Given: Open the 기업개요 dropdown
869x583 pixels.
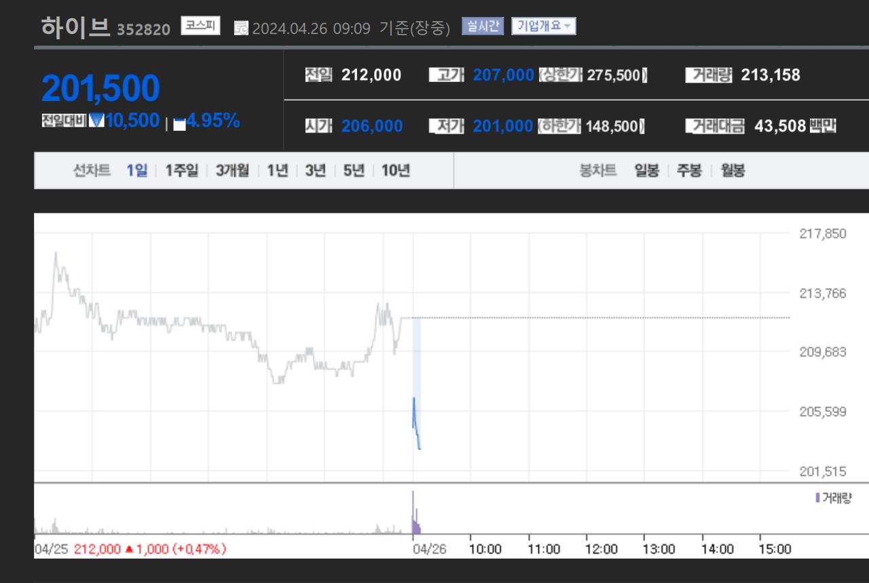Looking at the screenshot, I should 543,26.
